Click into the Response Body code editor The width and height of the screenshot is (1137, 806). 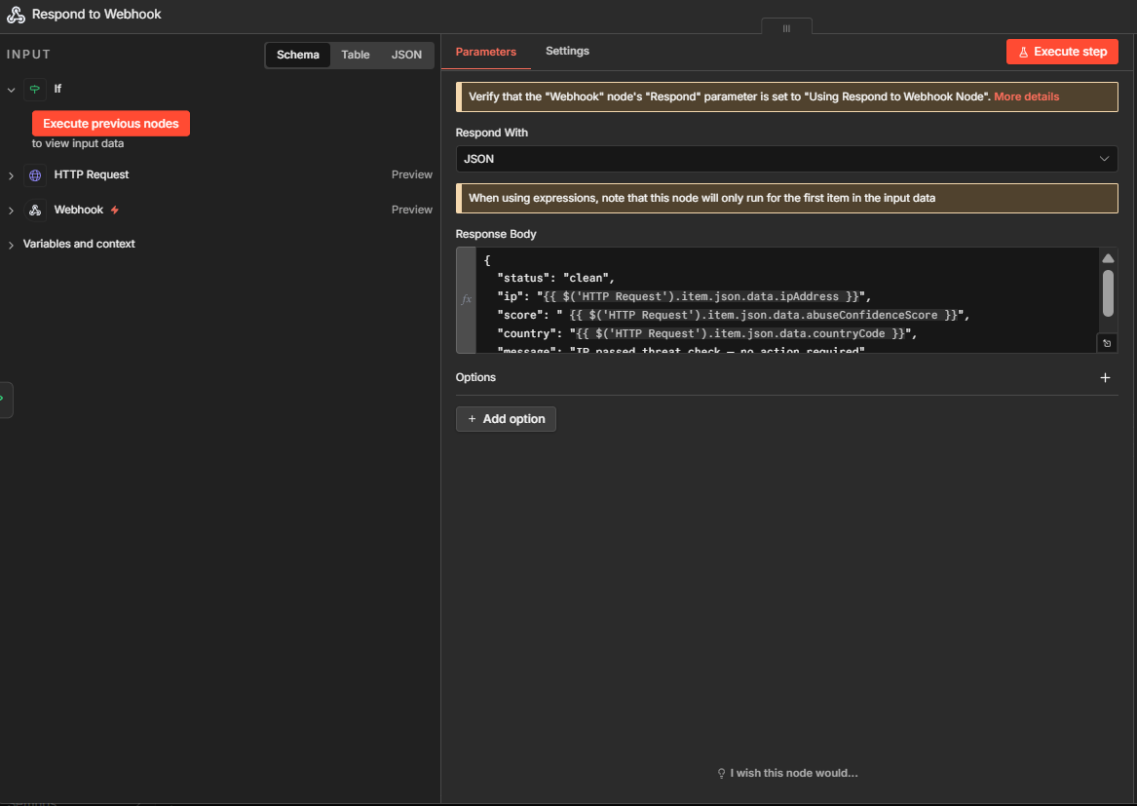point(787,300)
